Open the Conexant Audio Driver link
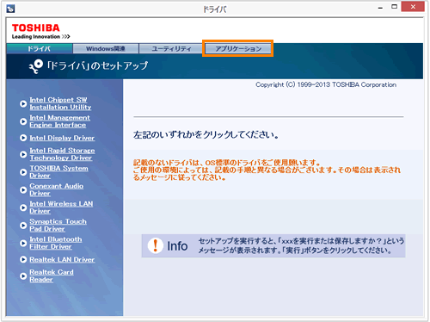 [x=57, y=189]
